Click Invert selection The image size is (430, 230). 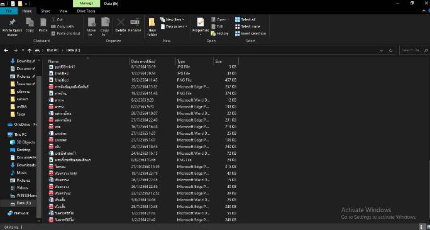pos(251,33)
